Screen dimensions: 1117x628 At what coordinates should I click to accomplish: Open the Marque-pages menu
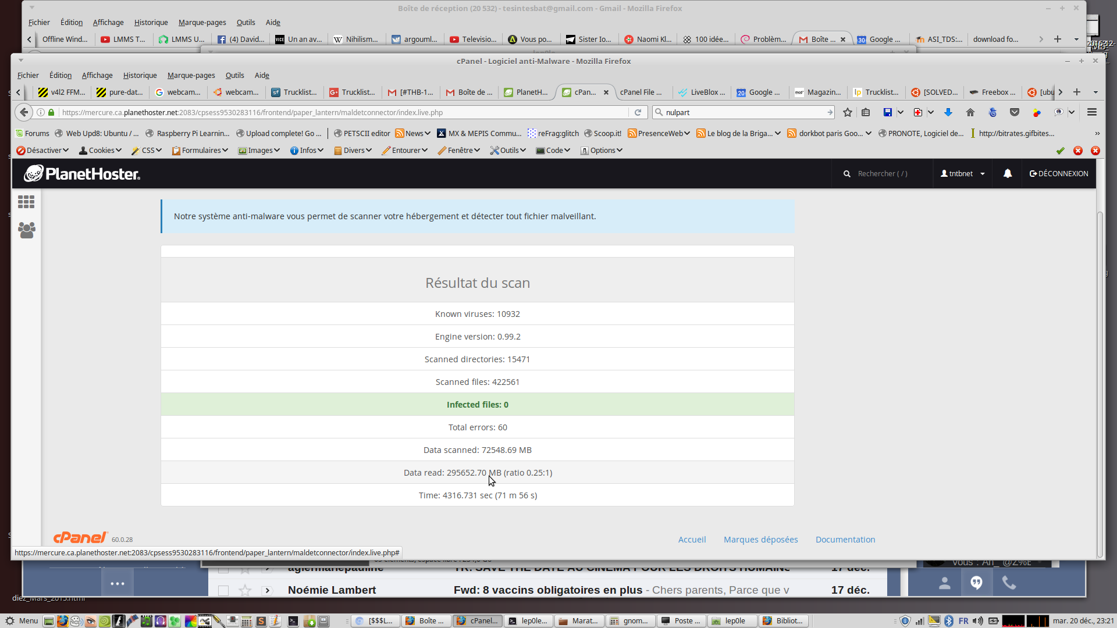pos(191,75)
